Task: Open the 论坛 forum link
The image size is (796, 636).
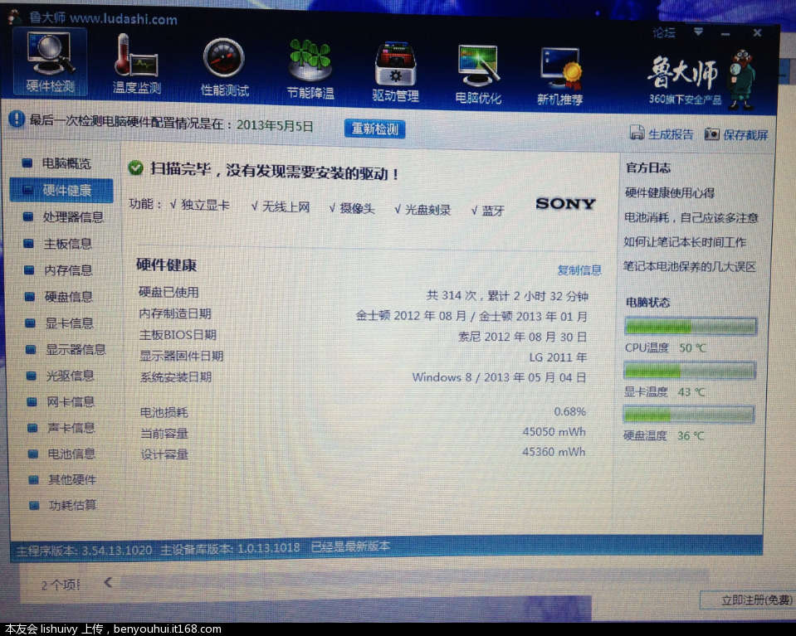Action: (664, 33)
